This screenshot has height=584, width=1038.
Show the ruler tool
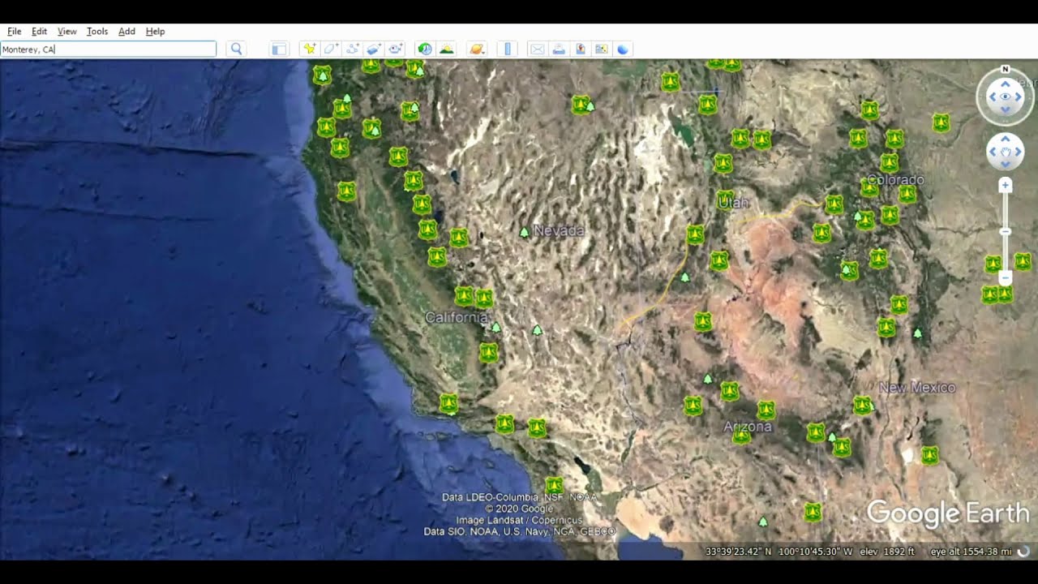[508, 49]
